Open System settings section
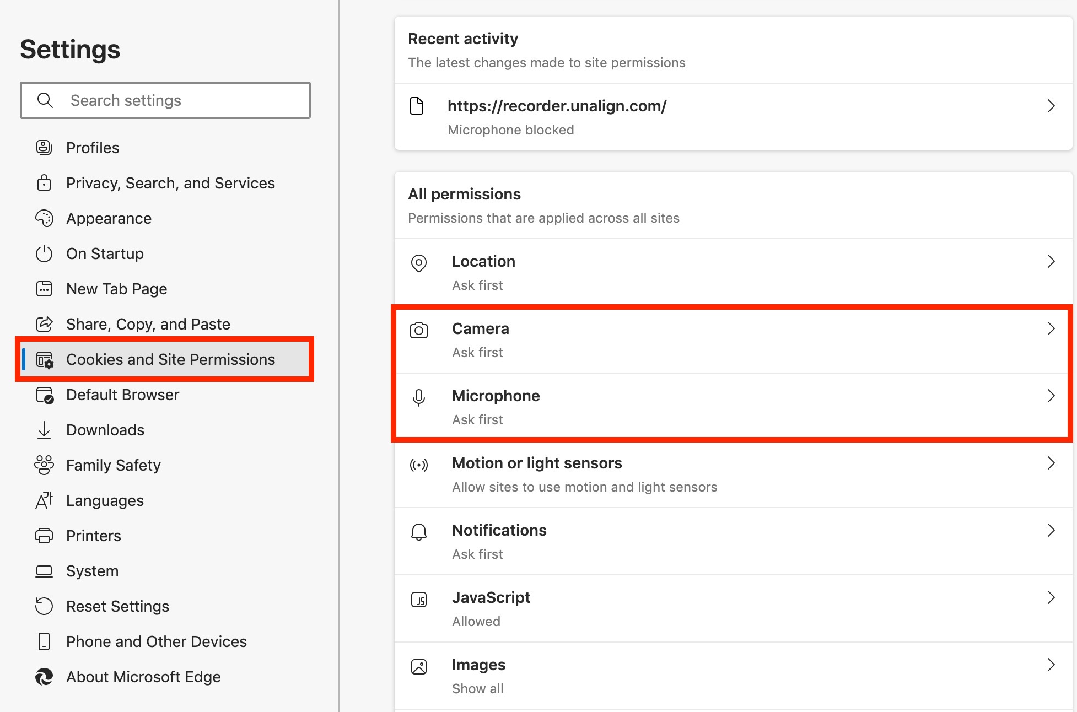Image resolution: width=1077 pixels, height=712 pixels. click(x=165, y=571)
